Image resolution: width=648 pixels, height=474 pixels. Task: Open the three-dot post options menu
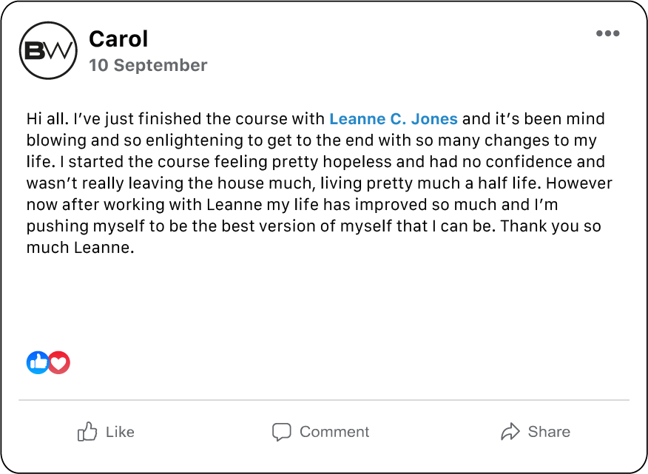[x=607, y=33]
